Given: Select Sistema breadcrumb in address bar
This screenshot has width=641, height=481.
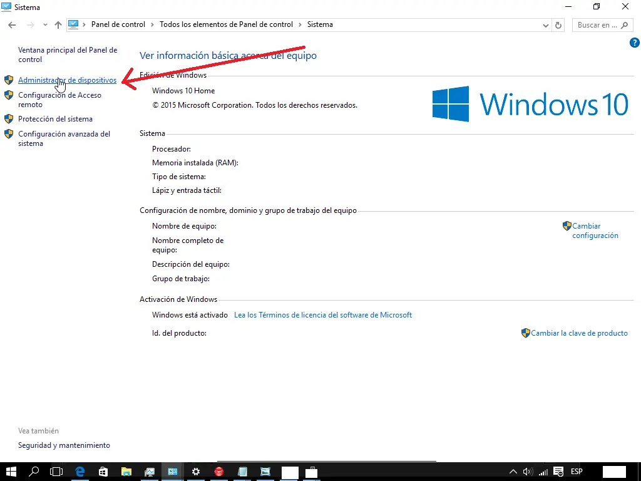Looking at the screenshot, I should [x=320, y=24].
